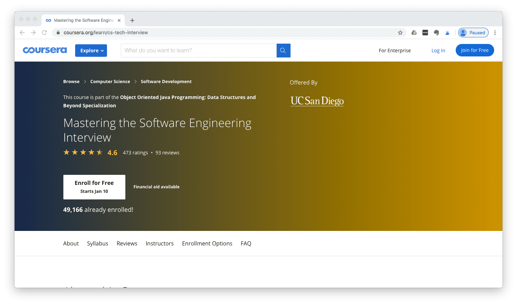Image resolution: width=517 pixels, height=305 pixels.
Task: Switch to the Syllabus section
Action: click(x=98, y=243)
